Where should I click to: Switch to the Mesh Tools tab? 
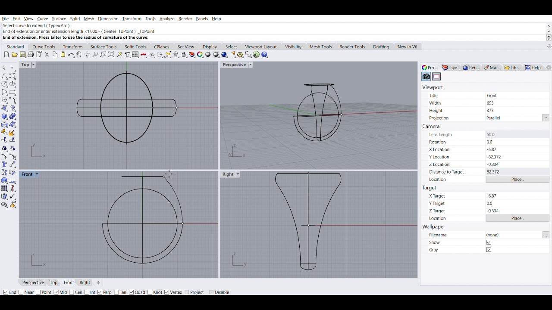coord(320,47)
